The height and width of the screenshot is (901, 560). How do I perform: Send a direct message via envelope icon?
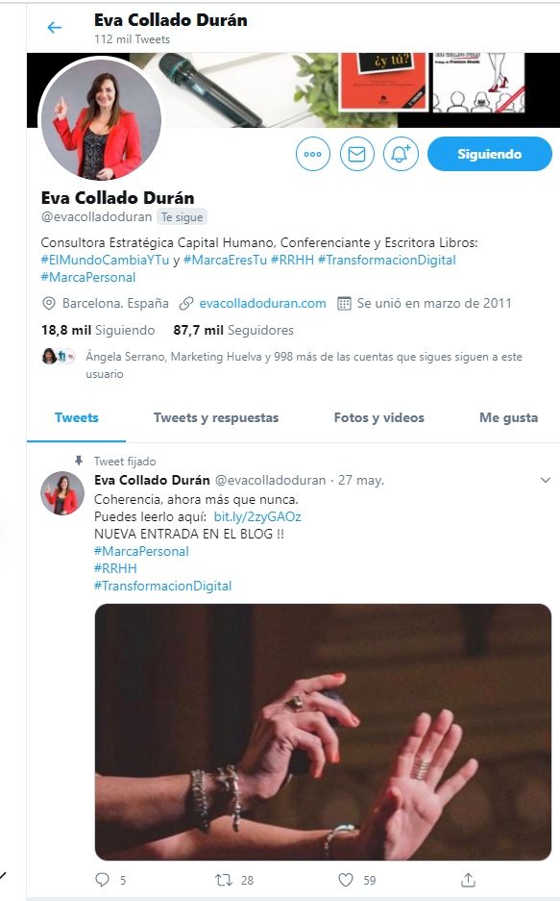click(x=357, y=154)
